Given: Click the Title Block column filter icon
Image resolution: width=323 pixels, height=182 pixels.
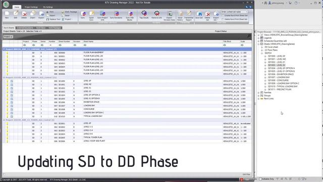Looking at the screenshot, I should 225,45.
